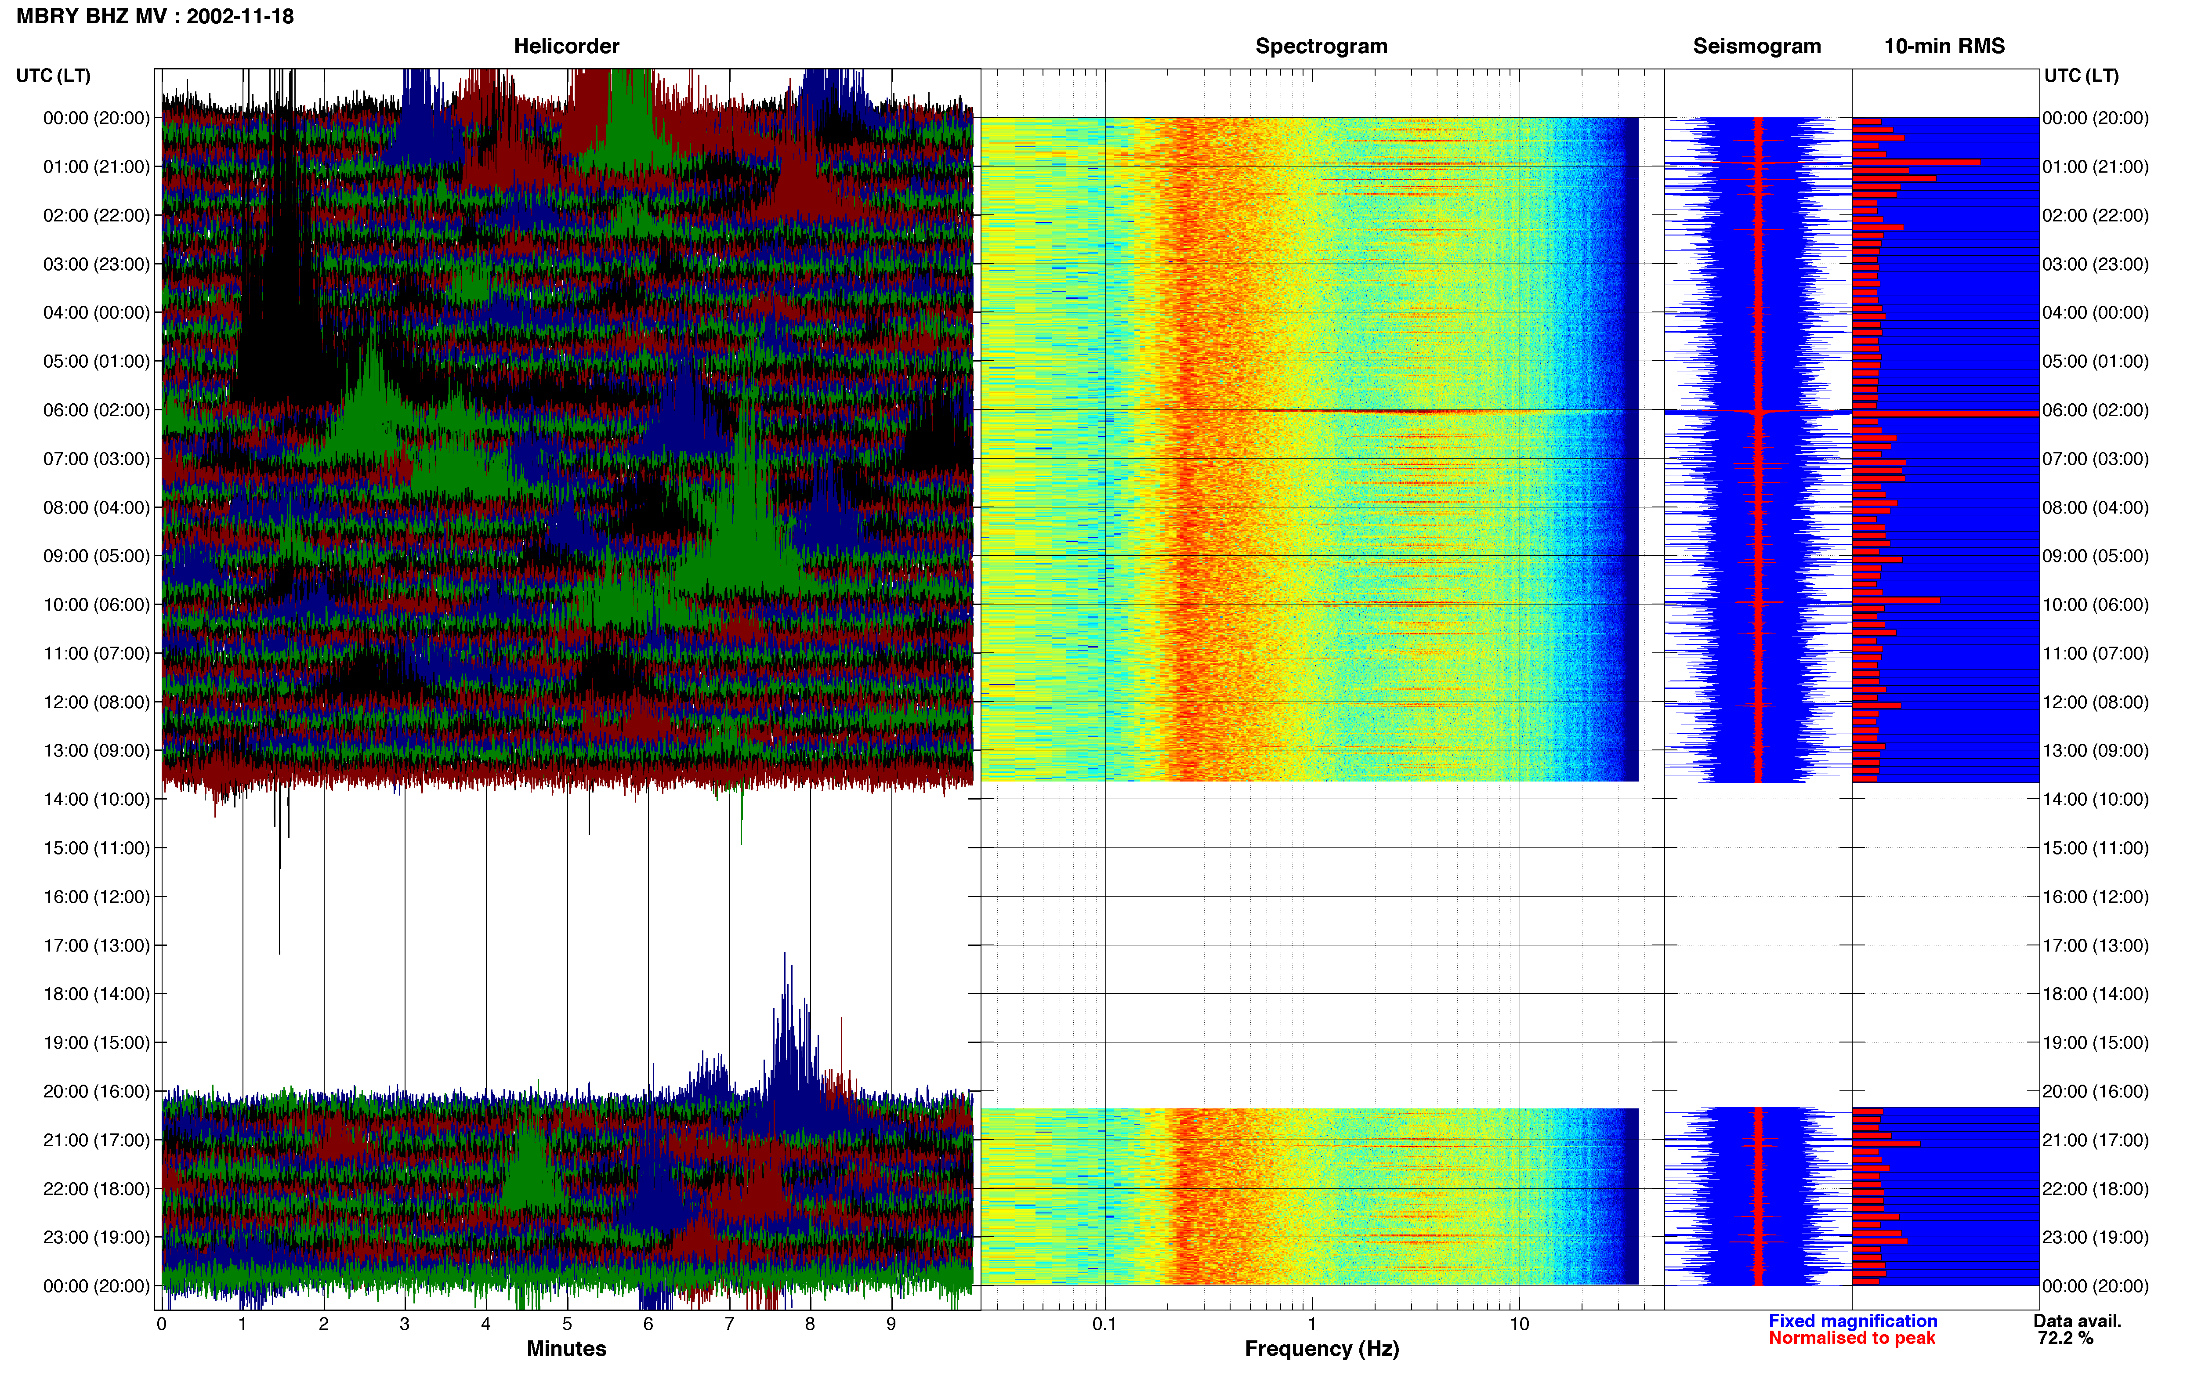Click the 'Frequency (Hz)' axis label
The height and width of the screenshot is (1379, 2205).
[x=1322, y=1349]
